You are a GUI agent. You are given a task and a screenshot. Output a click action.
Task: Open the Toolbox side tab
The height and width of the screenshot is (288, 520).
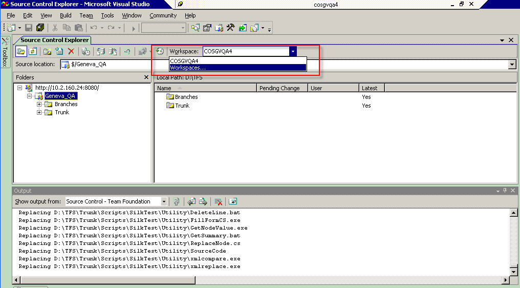click(x=5, y=52)
